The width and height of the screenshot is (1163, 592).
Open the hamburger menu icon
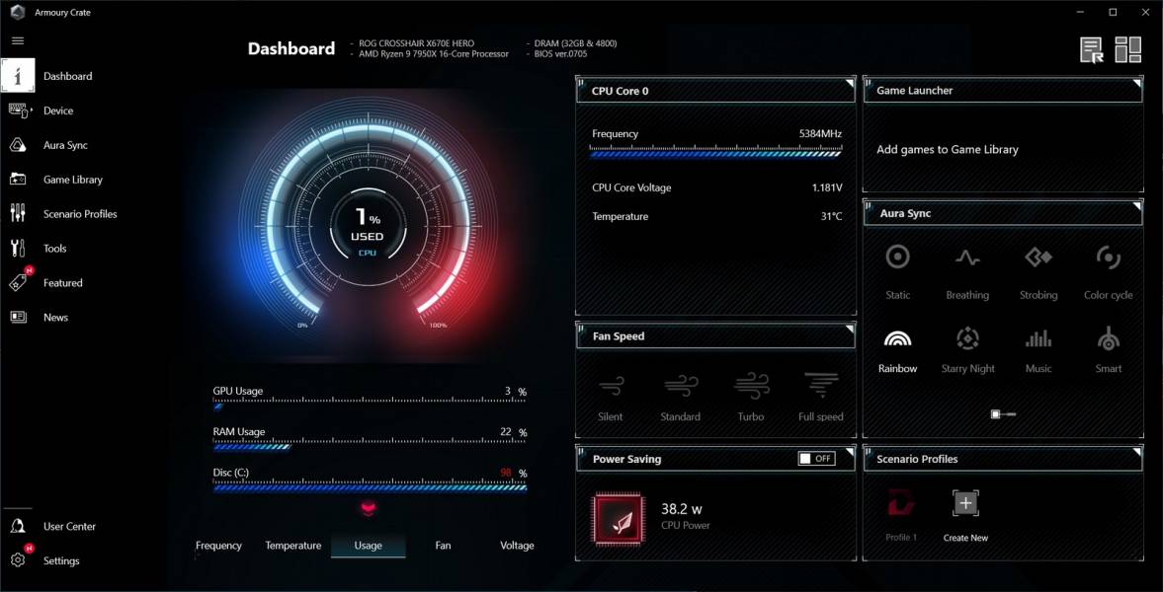(18, 40)
